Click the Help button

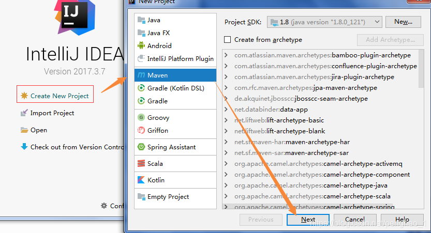click(402, 220)
